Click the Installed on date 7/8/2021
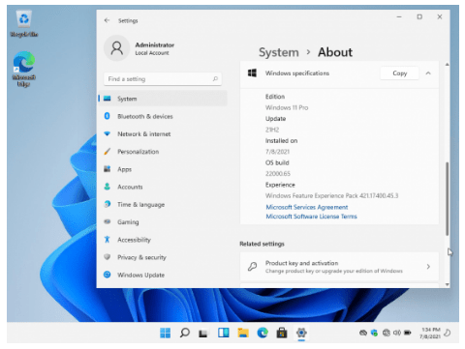 coord(277,152)
